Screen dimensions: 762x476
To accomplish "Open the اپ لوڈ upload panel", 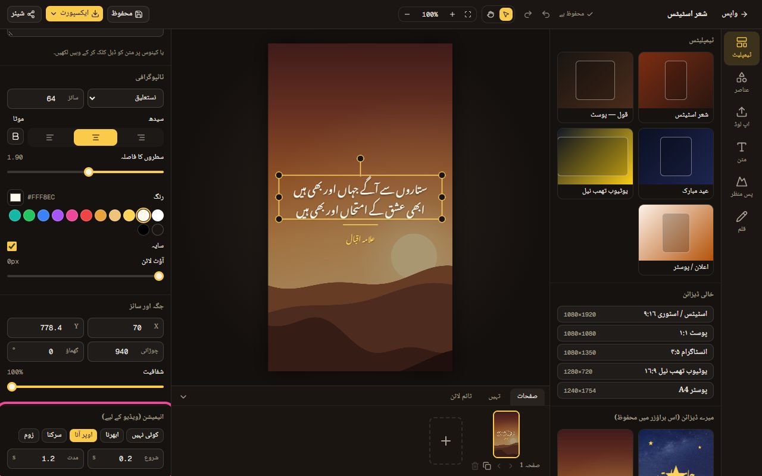I will pos(741,117).
